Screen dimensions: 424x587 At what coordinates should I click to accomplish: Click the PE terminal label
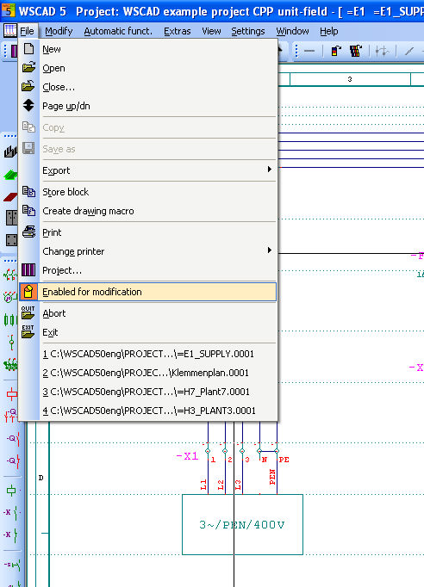coord(284,460)
